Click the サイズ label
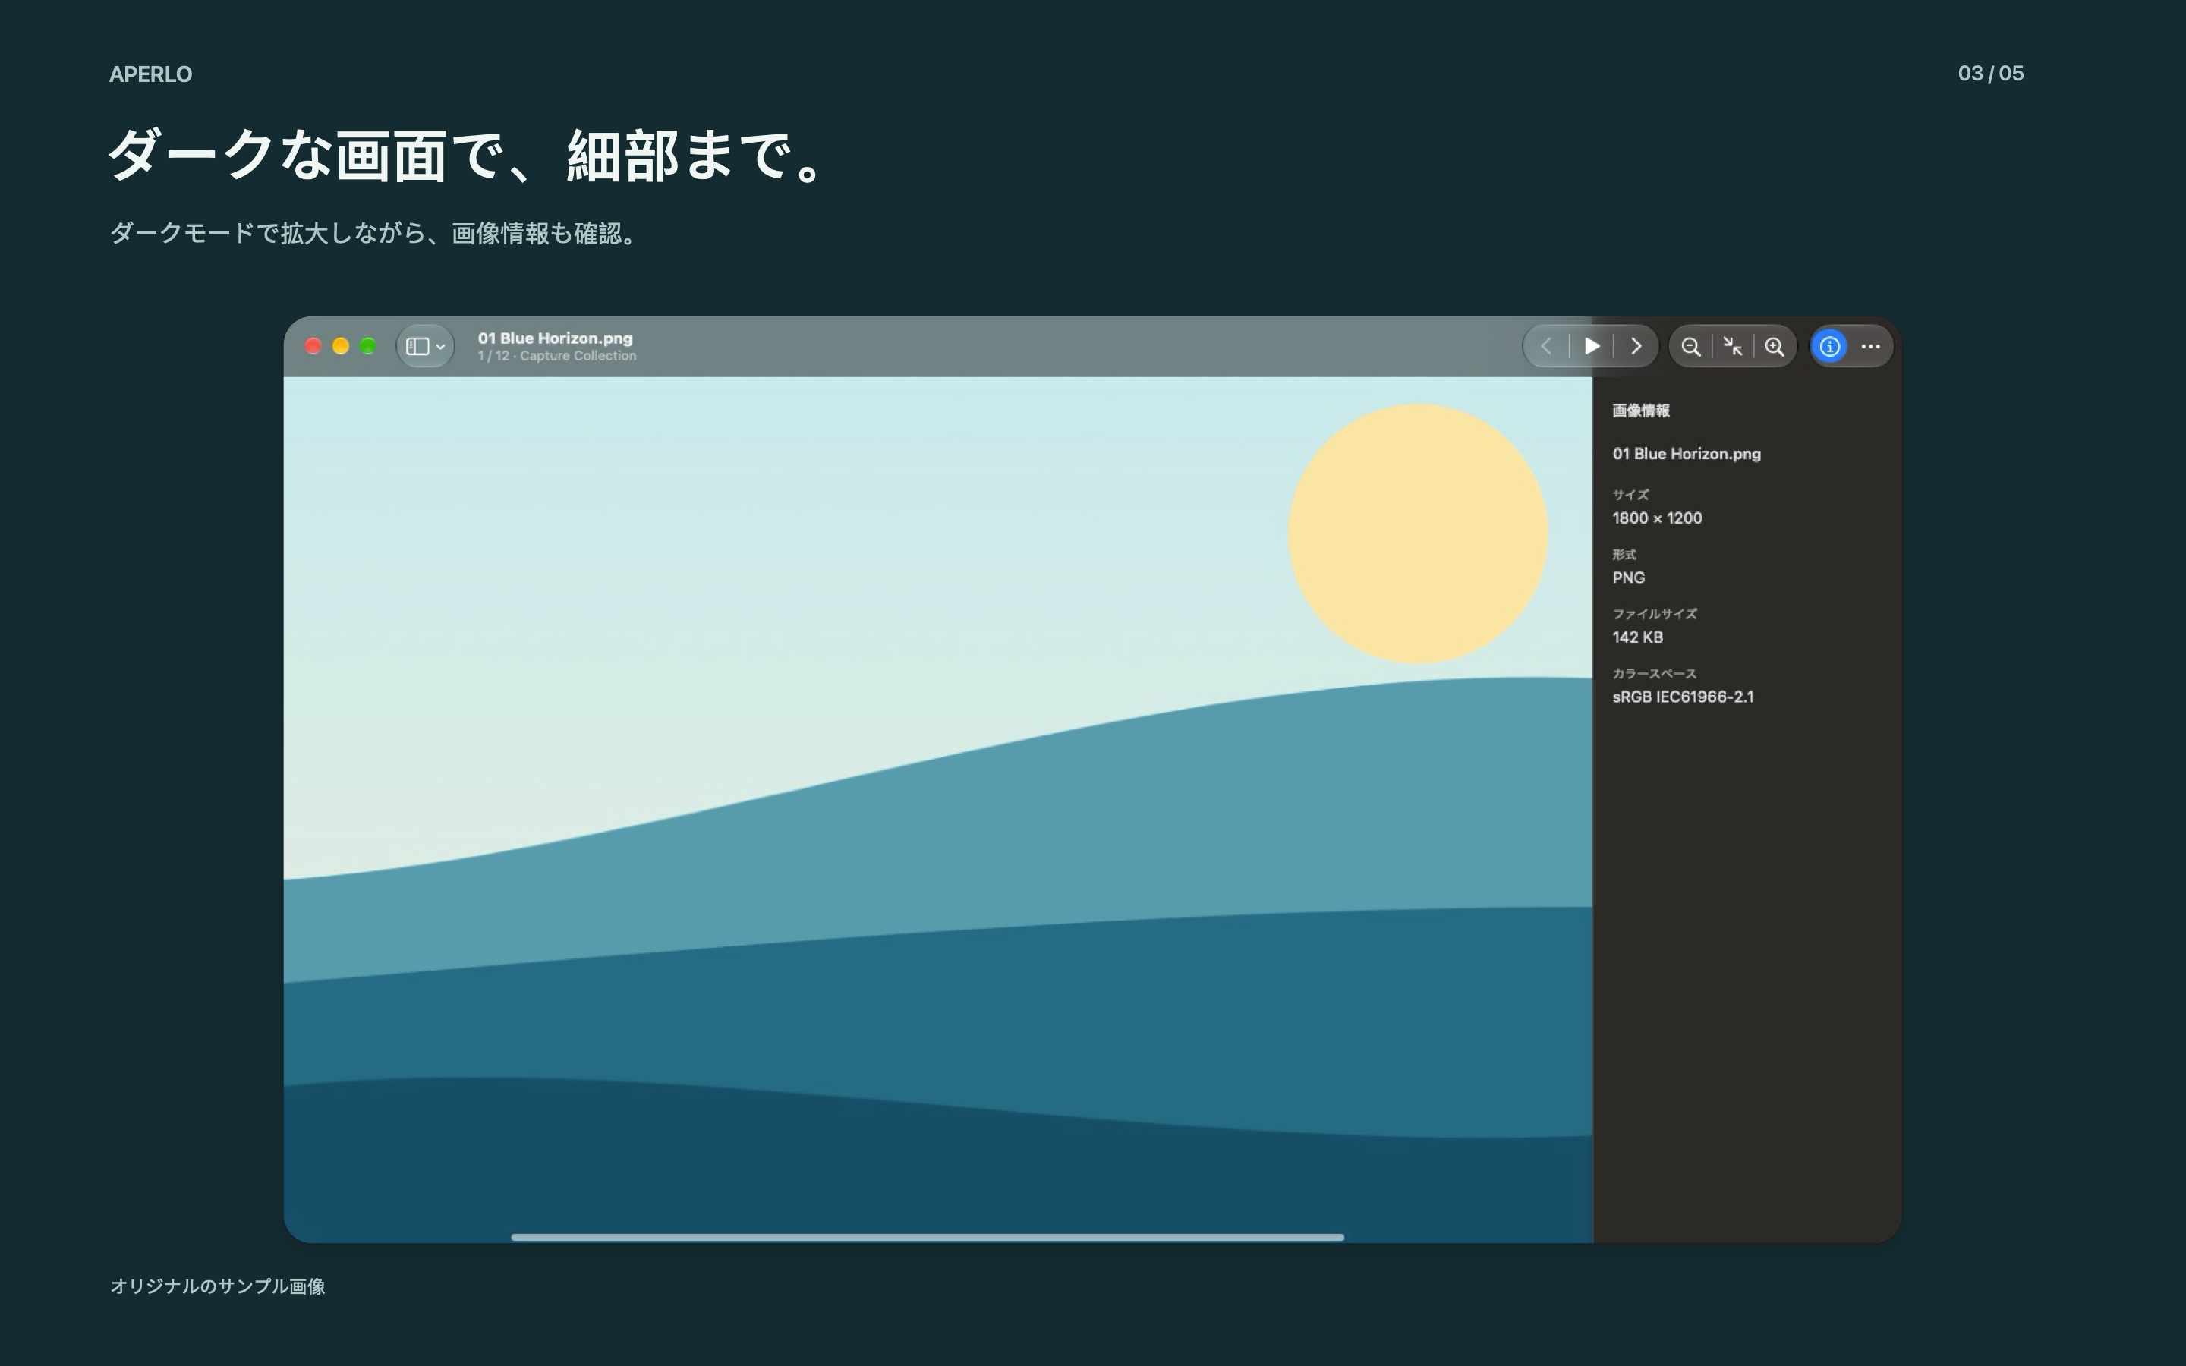The width and height of the screenshot is (2186, 1366). (x=1630, y=495)
